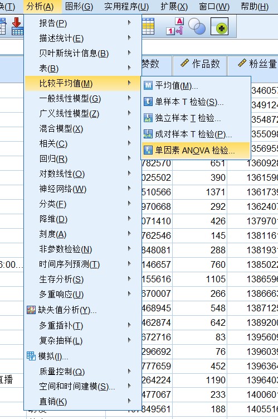Select cell with value 83
The width and height of the screenshot is (278, 419).
(200, 337)
